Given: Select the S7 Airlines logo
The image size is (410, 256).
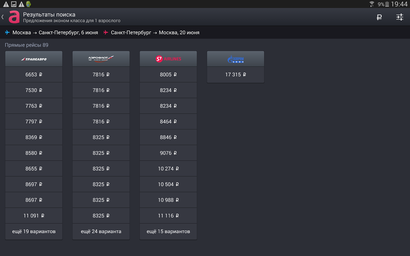Looking at the screenshot, I should click(168, 59).
